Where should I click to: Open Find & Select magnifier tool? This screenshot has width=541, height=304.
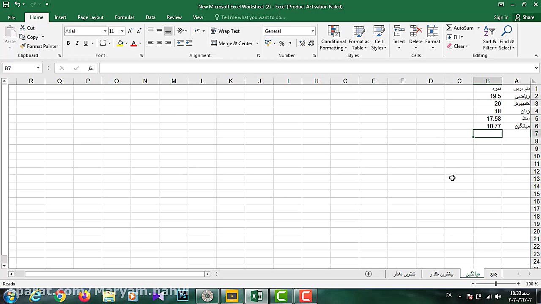506,37
